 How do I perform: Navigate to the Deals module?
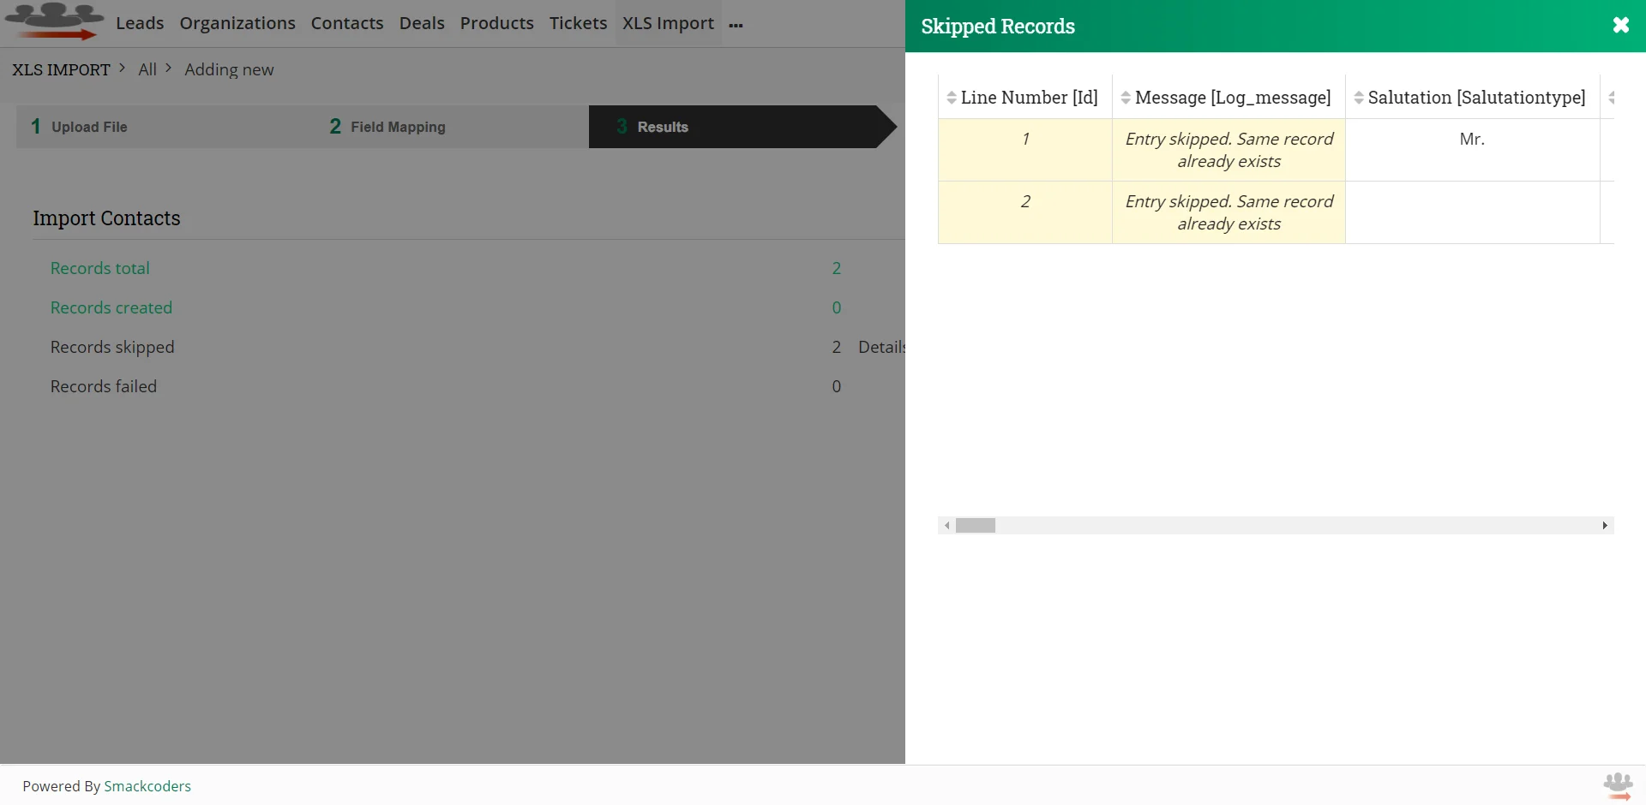click(422, 23)
